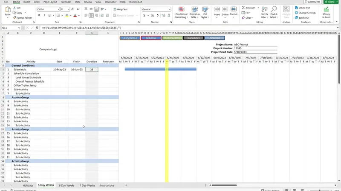341x191 pixels.
Task: Open the Page Layout ribbon tab
Action: (x=50, y=2)
